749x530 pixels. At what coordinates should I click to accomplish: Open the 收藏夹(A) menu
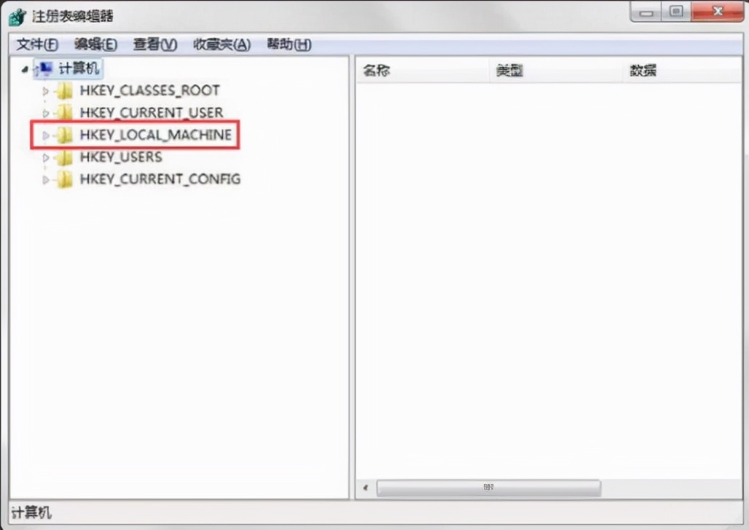221,44
